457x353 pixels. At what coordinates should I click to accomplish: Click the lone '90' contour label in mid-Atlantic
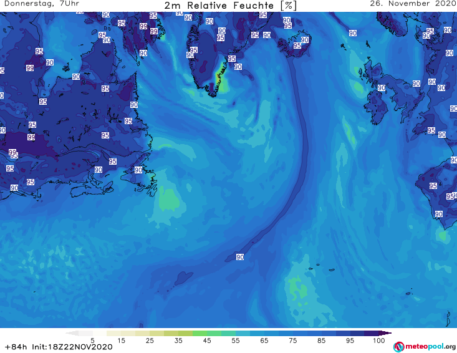tap(240, 257)
